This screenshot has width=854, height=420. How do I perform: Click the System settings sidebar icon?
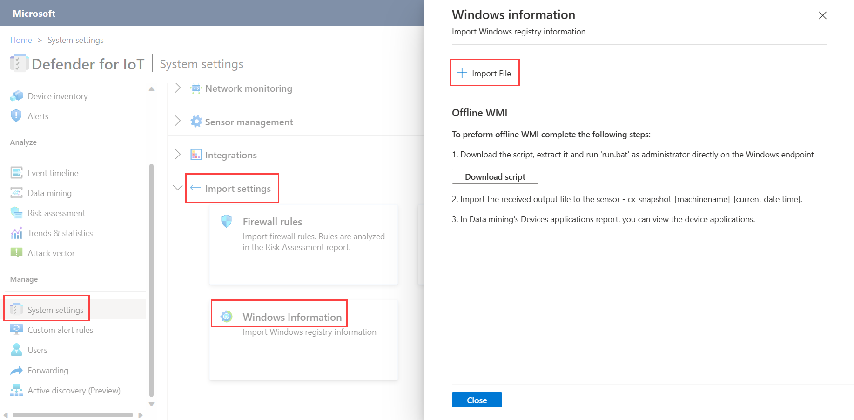point(16,310)
